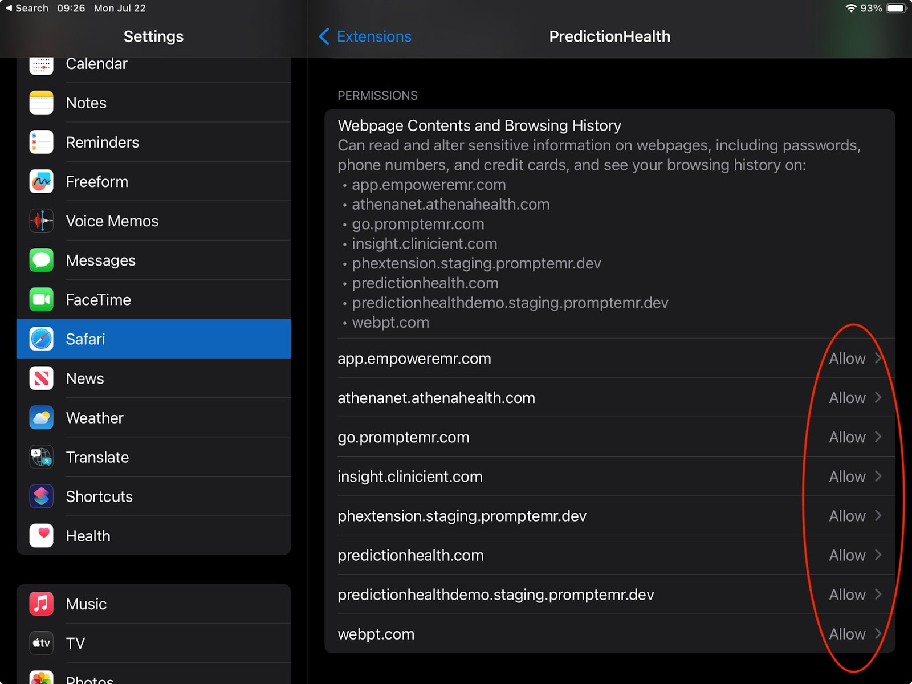Select Music in the sidebar

click(x=154, y=603)
